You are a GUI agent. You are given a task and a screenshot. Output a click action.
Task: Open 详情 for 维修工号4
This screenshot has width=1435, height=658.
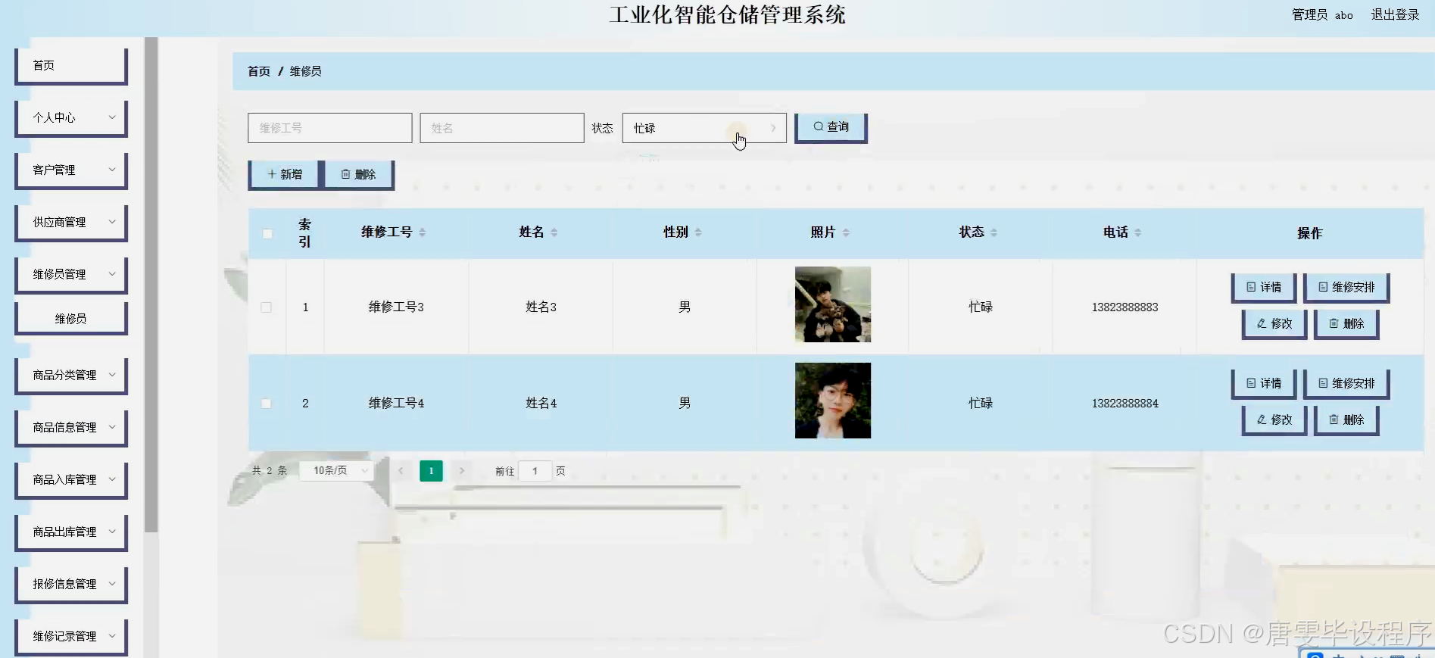(x=1264, y=383)
